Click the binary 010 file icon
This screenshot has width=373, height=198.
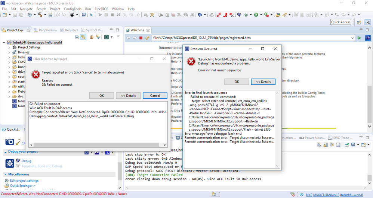[x=50, y=15]
